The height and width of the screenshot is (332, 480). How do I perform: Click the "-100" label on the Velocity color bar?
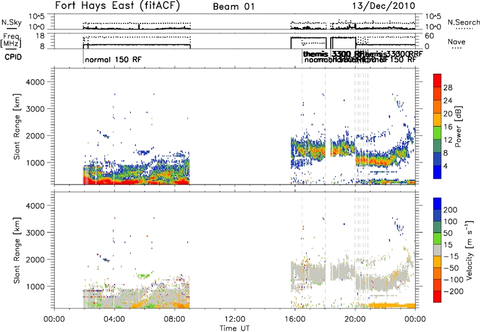[453, 280]
